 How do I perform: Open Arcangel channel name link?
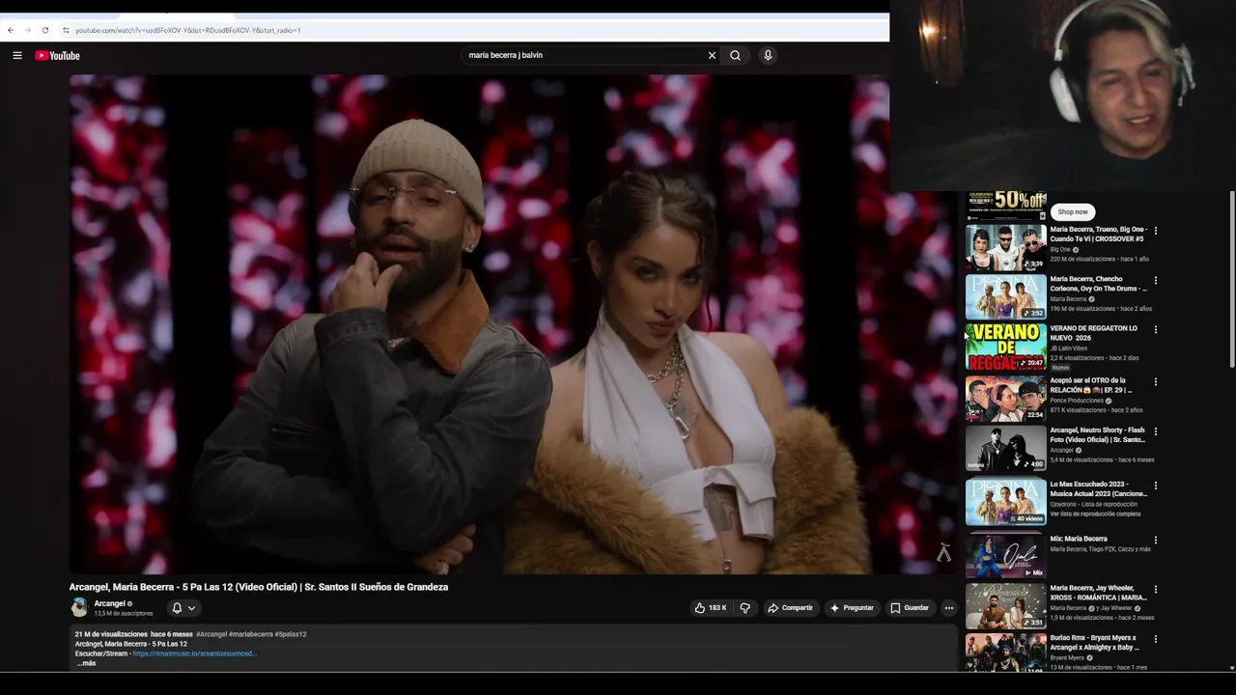[x=110, y=603]
